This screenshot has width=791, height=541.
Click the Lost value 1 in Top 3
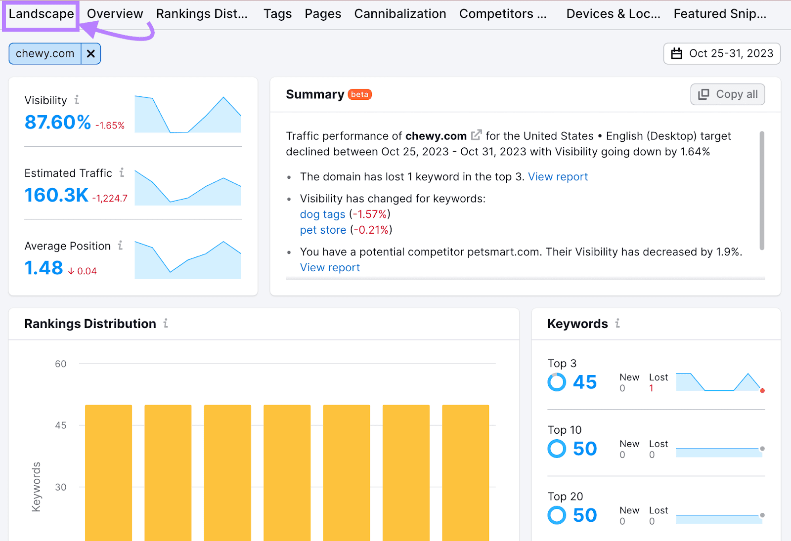pos(651,388)
